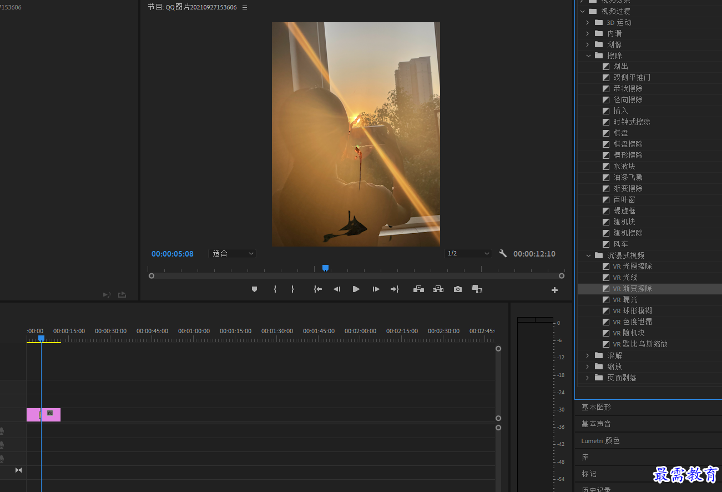Select the 水波块 transition
This screenshot has height=492, width=722.
[624, 166]
